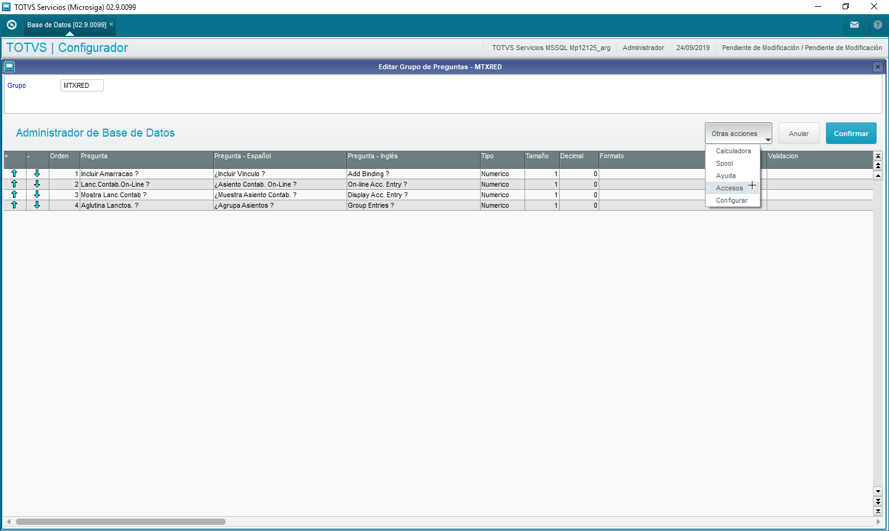
Task: Click the dialog window icon in title bar
Action: [9, 66]
